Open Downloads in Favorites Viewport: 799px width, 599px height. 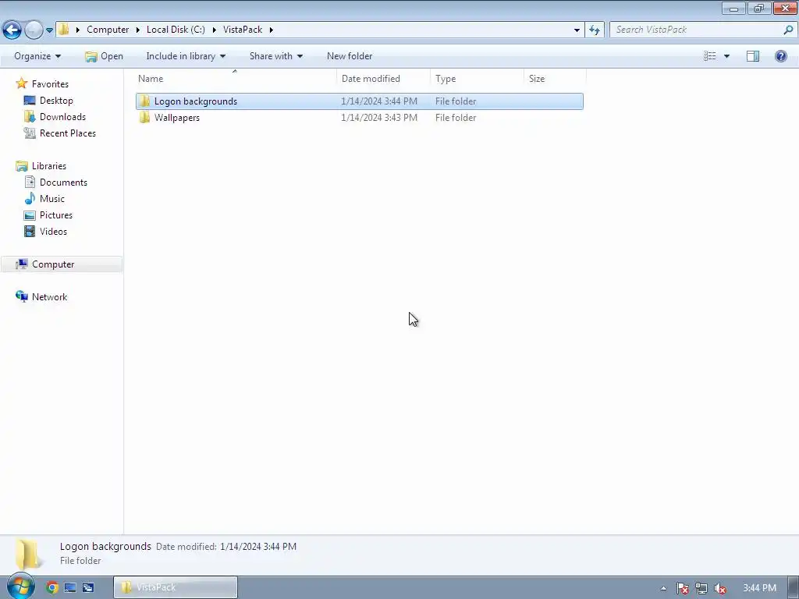point(62,117)
